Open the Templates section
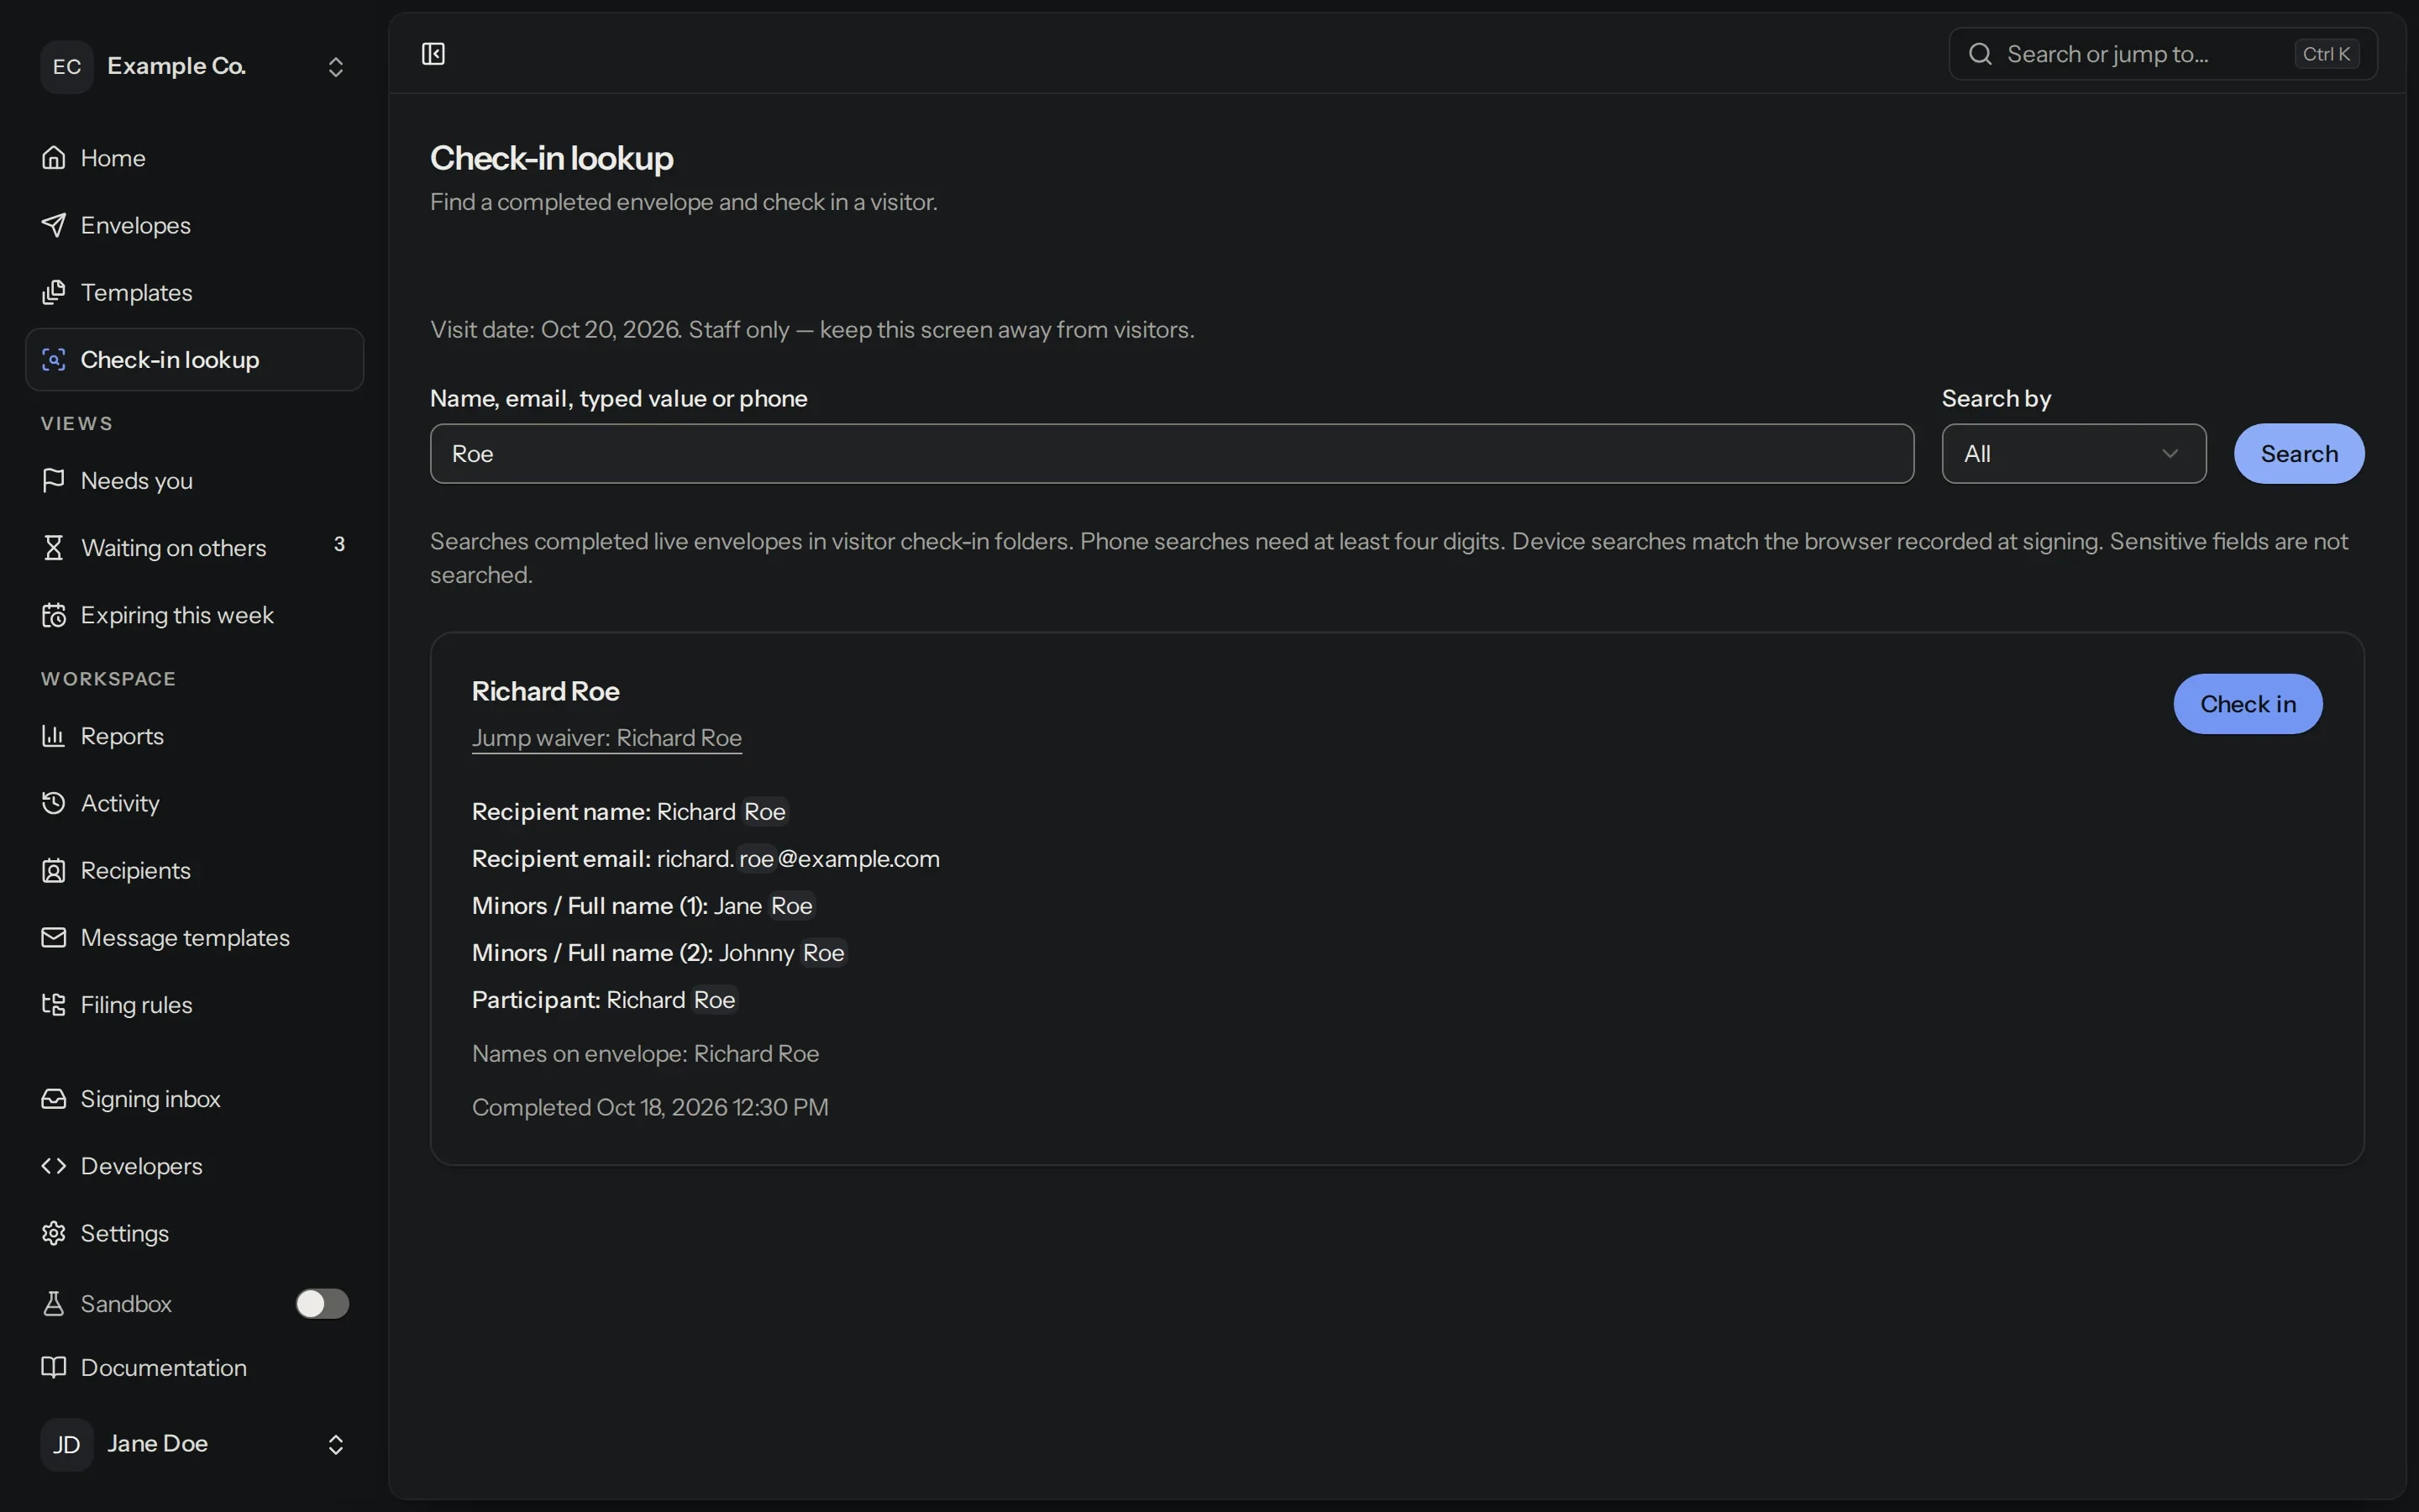This screenshot has width=2419, height=1512. coord(195,292)
